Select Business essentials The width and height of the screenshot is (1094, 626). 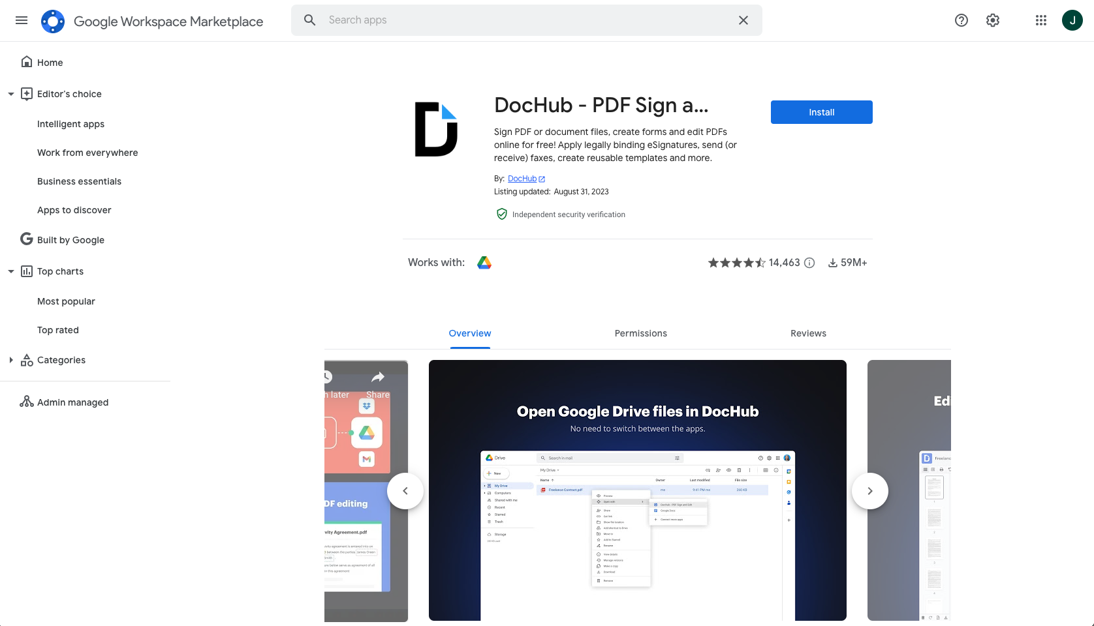point(79,181)
